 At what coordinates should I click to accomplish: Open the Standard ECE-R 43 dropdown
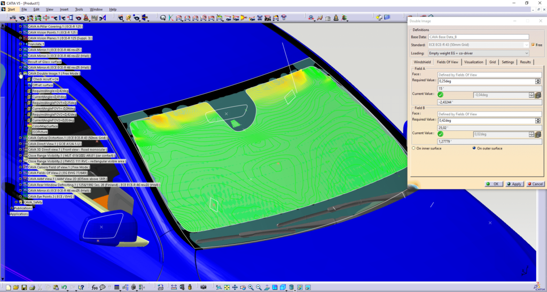coord(478,45)
